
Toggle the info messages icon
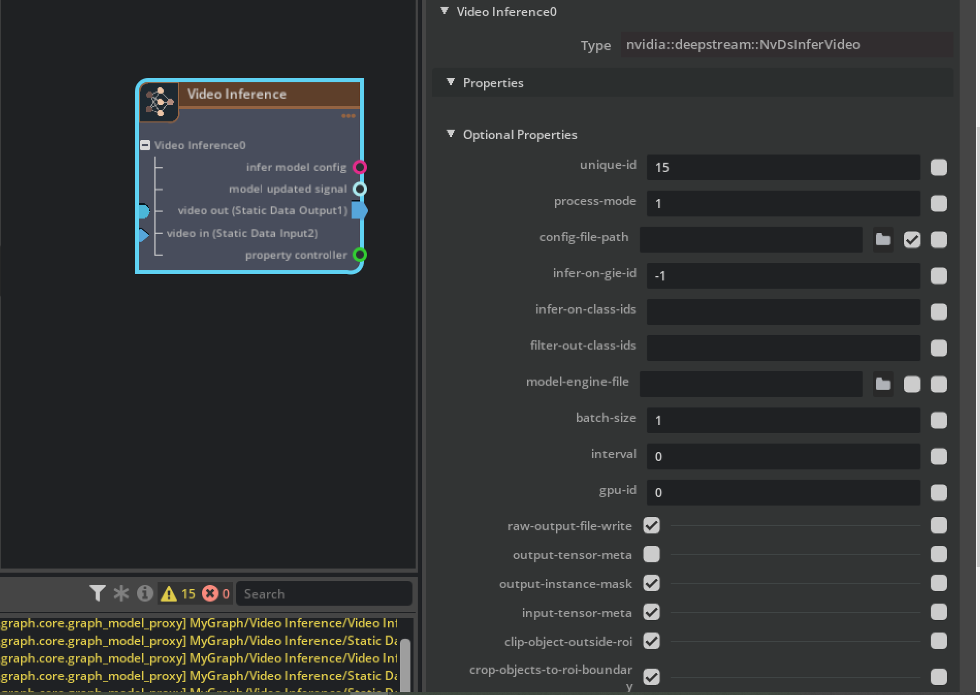[x=145, y=594]
